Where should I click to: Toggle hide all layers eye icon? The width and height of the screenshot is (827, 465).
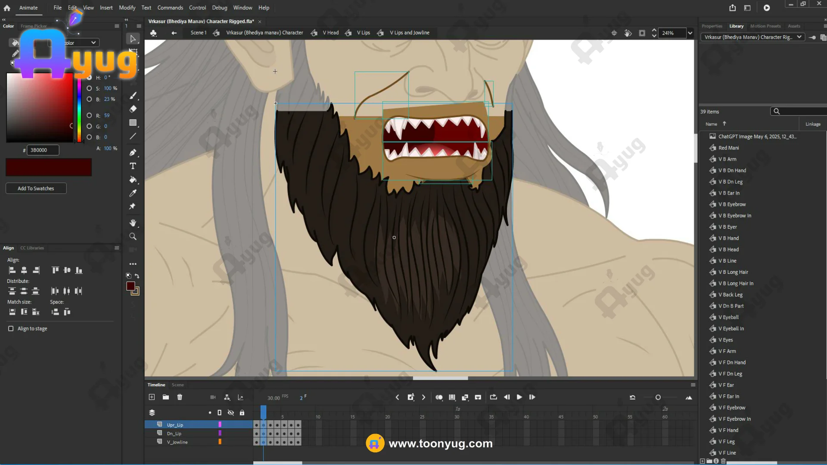(231, 412)
